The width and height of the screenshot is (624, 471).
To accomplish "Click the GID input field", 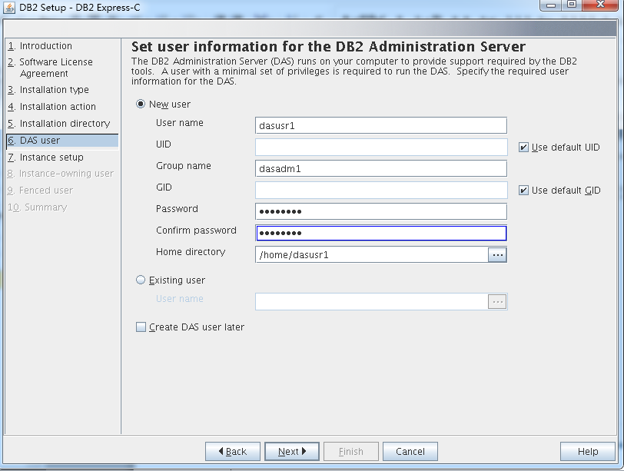I will pyautogui.click(x=381, y=190).
